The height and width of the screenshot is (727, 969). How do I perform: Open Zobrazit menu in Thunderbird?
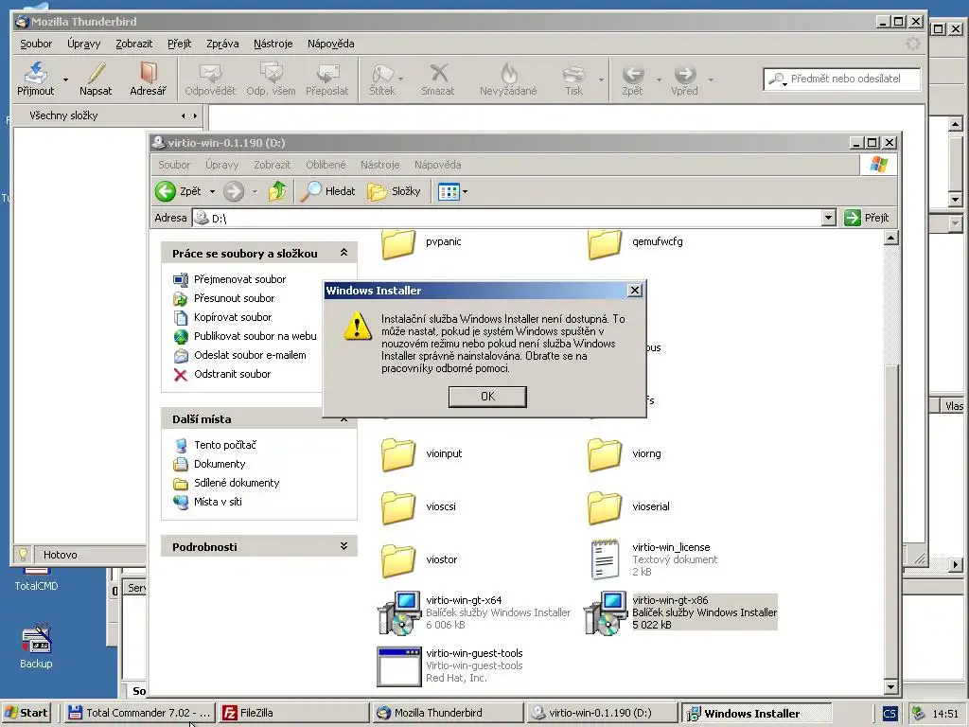pos(133,44)
